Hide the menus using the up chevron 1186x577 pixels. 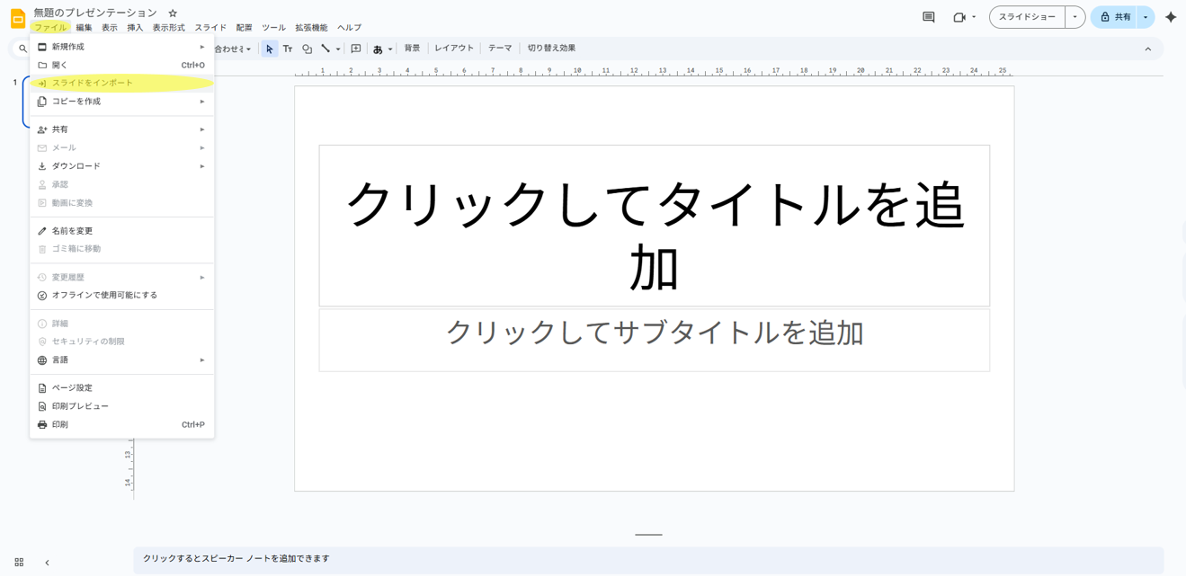pos(1147,49)
